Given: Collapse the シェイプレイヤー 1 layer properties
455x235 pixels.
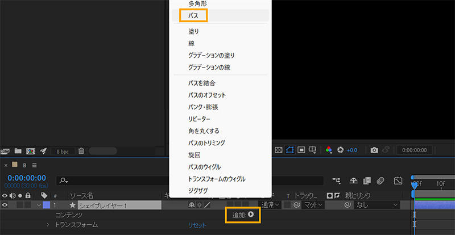Looking at the screenshot, I should (x=39, y=205).
